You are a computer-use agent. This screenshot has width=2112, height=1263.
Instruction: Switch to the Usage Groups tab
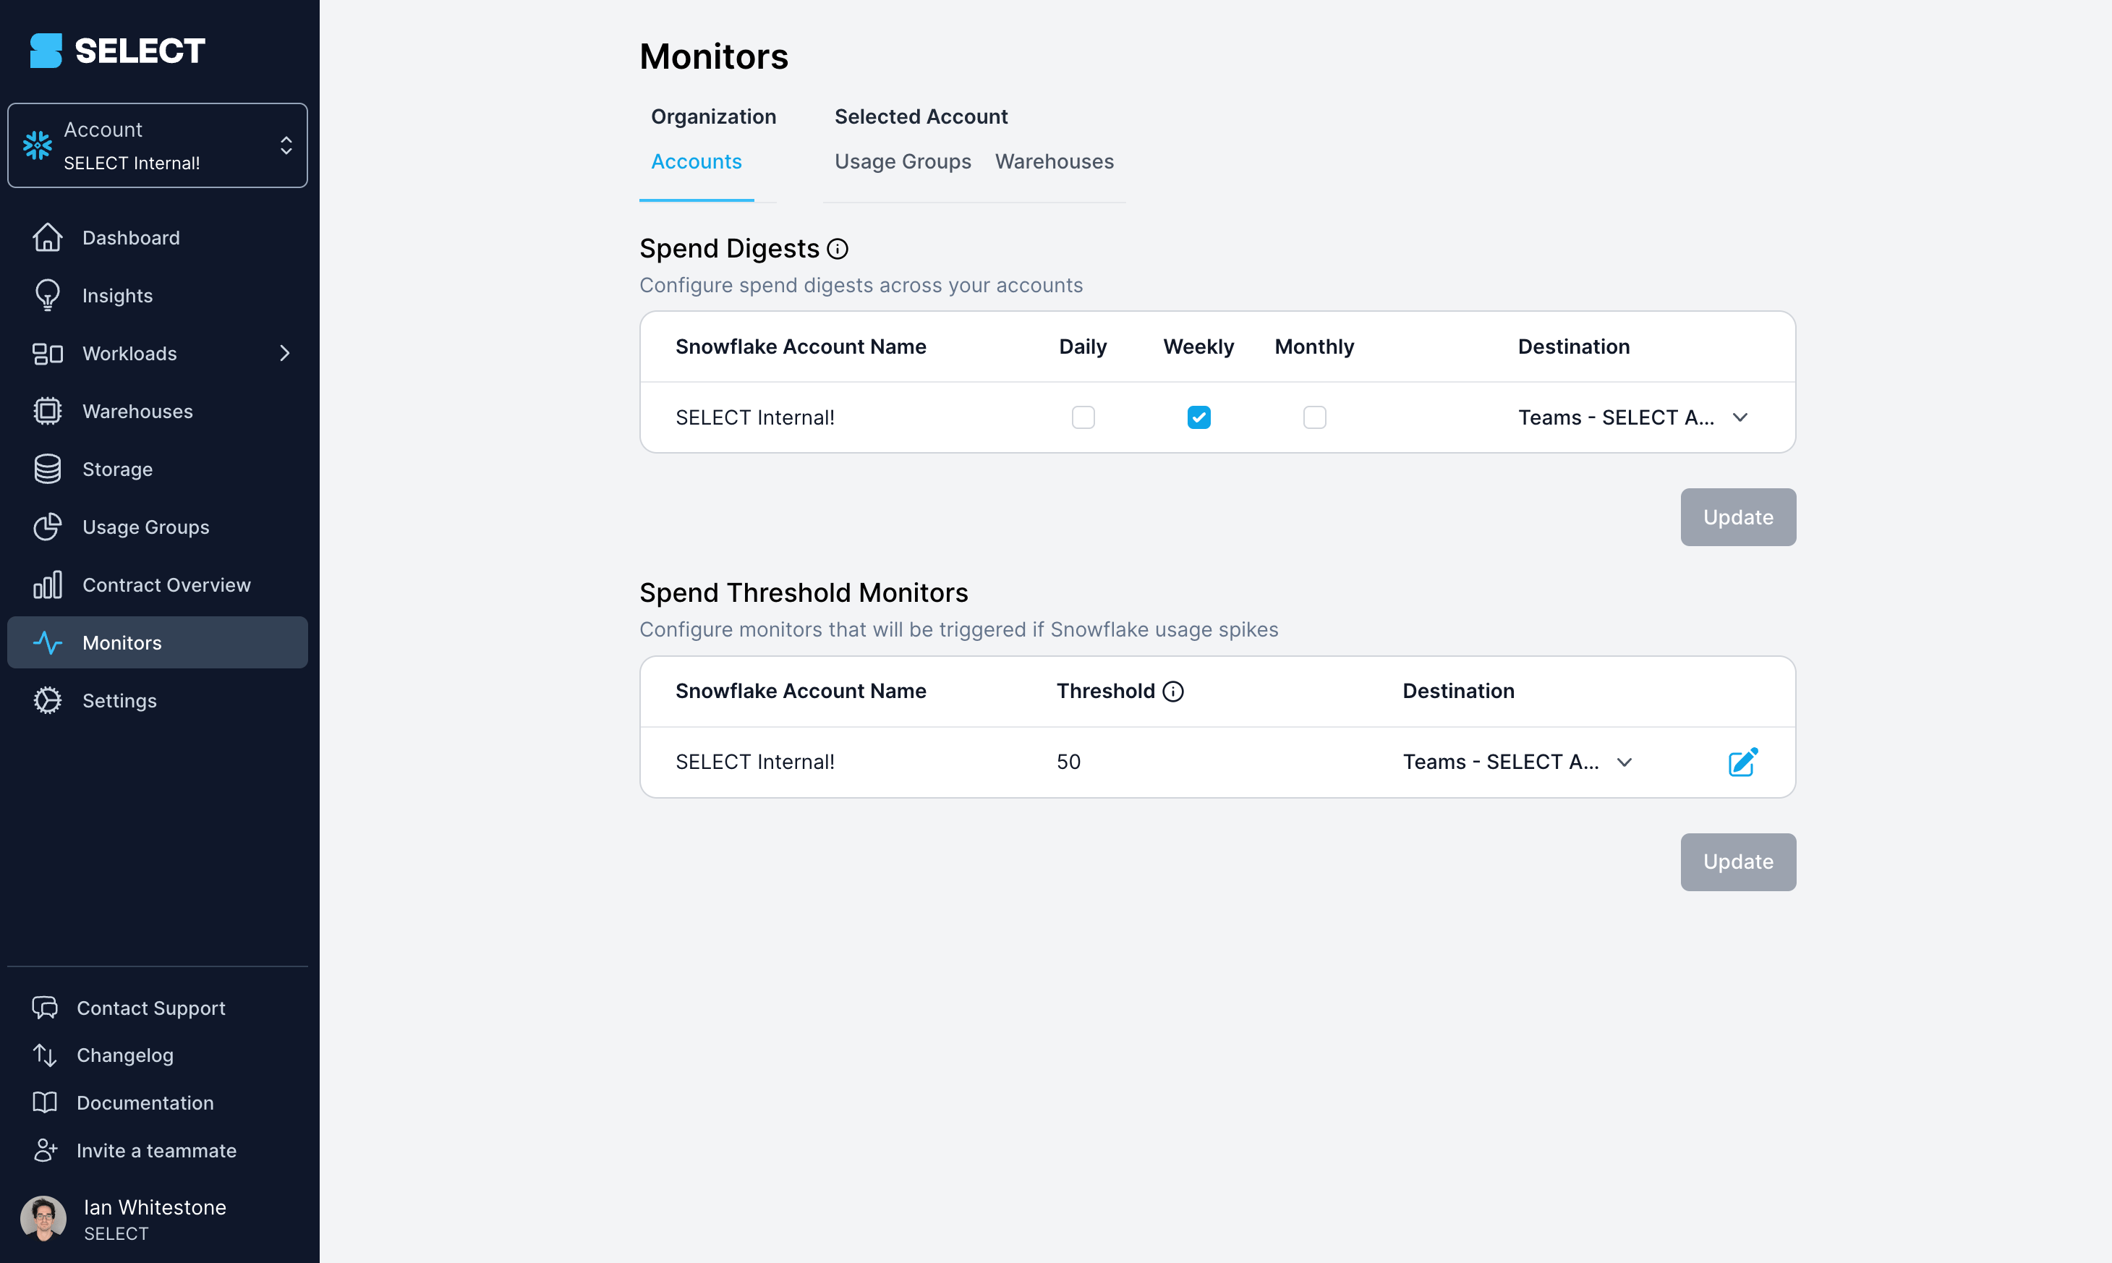(902, 162)
